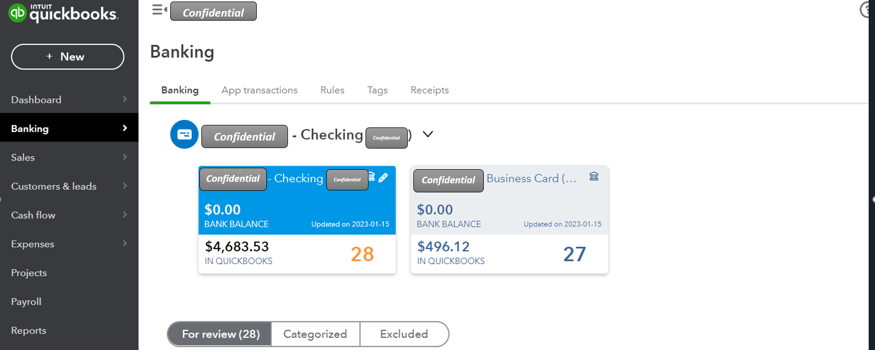Open the App transactions tab
This screenshot has height=350, width=875.
pyautogui.click(x=259, y=90)
